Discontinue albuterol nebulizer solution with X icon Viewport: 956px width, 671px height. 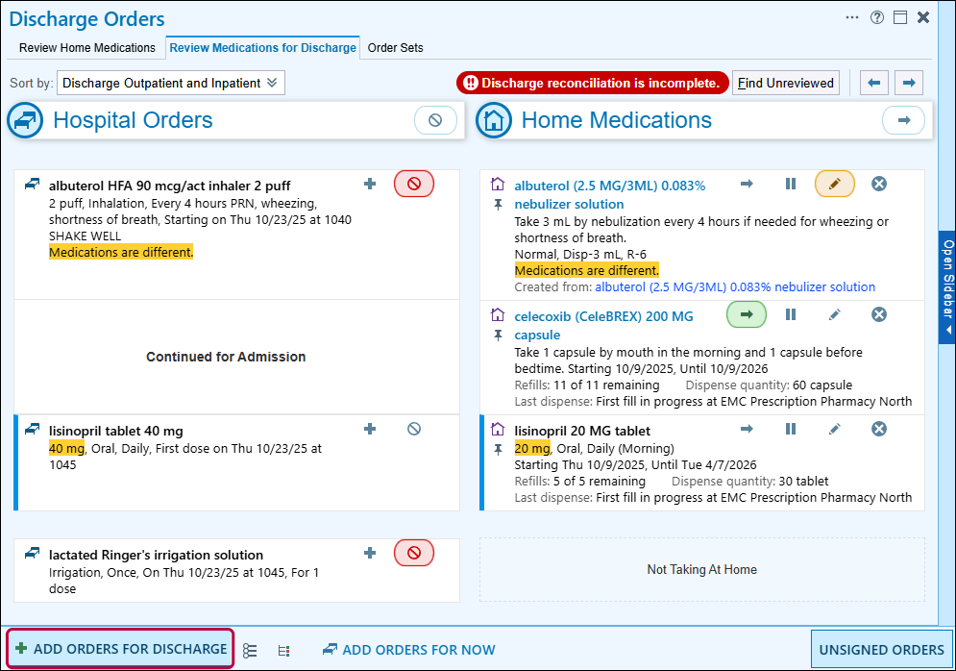click(878, 184)
